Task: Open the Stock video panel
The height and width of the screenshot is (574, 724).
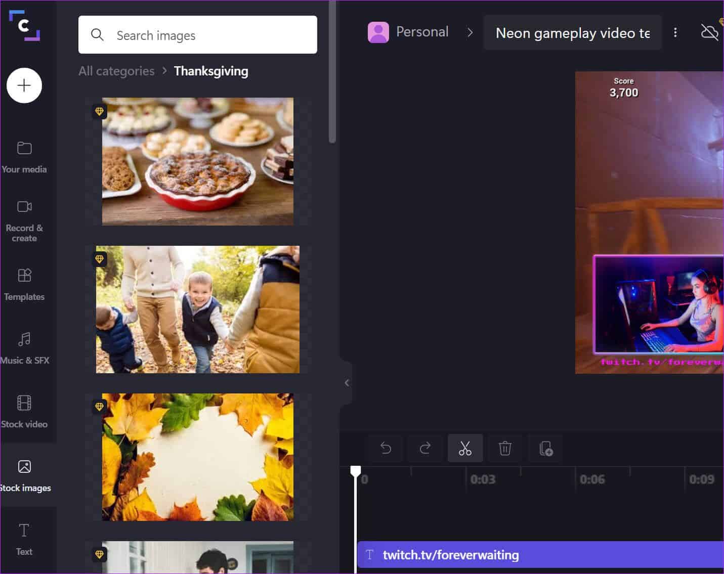Action: pos(24,412)
